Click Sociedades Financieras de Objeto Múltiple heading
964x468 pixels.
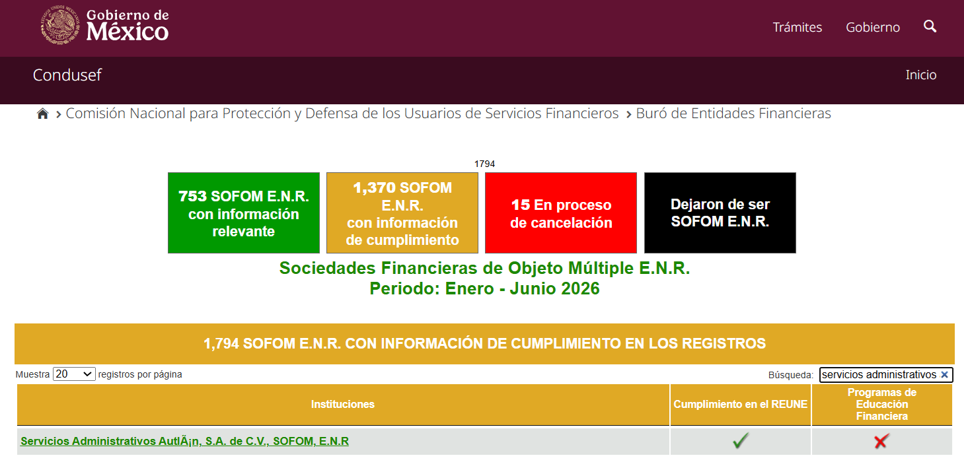(x=484, y=268)
